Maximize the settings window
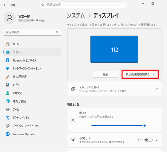The image size is (167, 152). click(153, 4)
